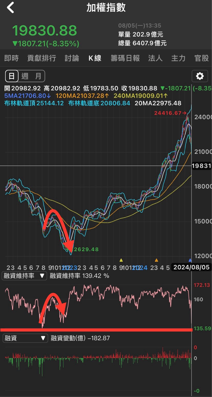Click the blue triangle marker at chart right edge
Viewport: 212px width, 397px height.
190,260
